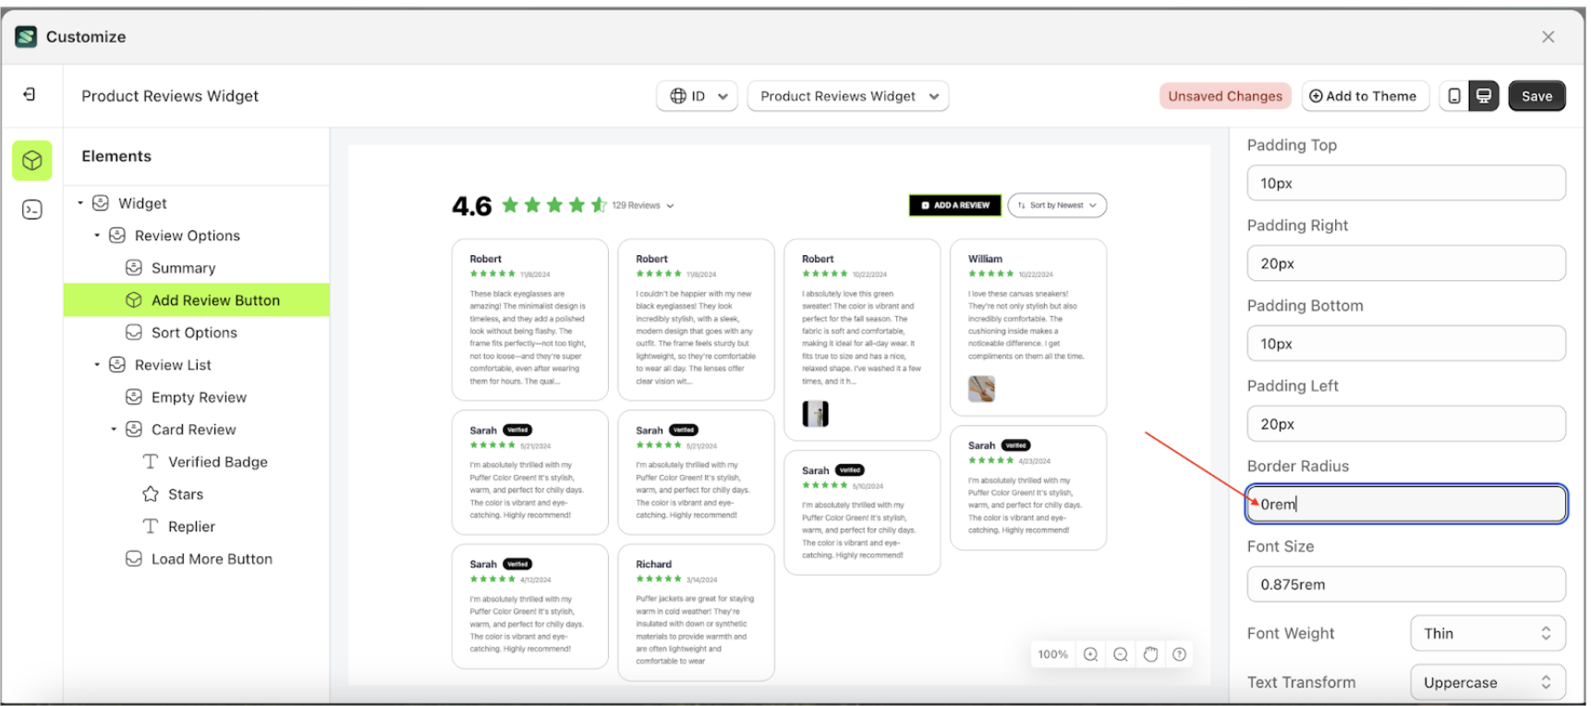Click ADD A REVIEW button in preview
The width and height of the screenshot is (1591, 706).
click(x=955, y=205)
